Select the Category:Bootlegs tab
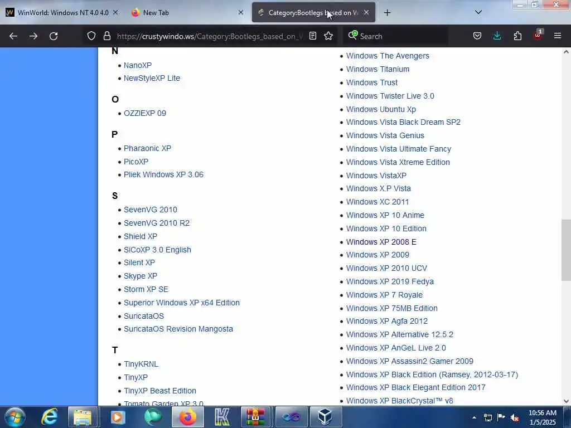 click(313, 12)
